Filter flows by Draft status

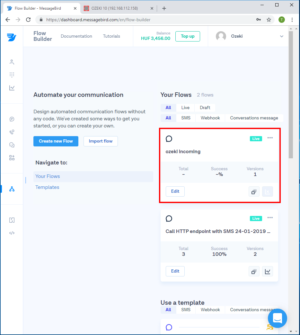[x=205, y=107]
